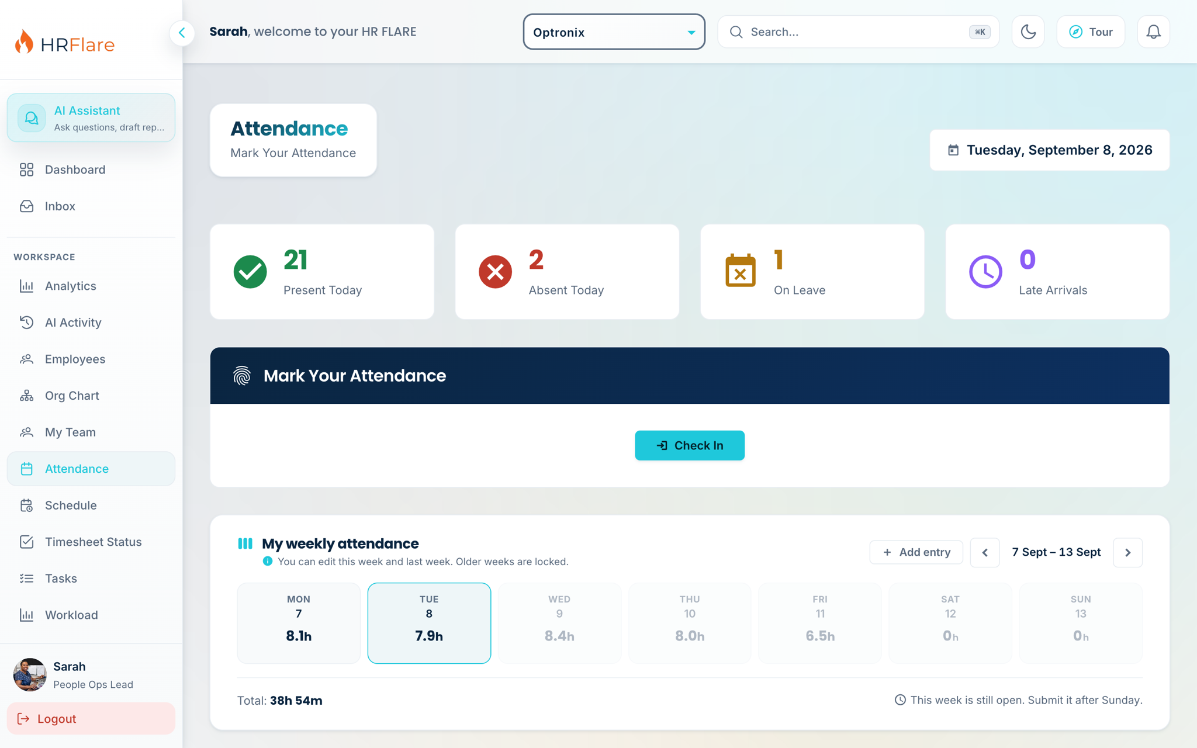Select the THU 10 day card
The width and height of the screenshot is (1197, 748).
690,623
